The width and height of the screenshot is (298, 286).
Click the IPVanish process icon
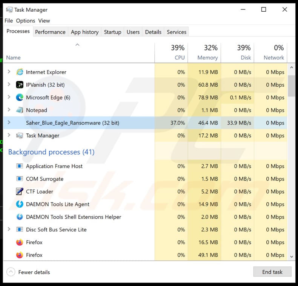pyautogui.click(x=20, y=85)
